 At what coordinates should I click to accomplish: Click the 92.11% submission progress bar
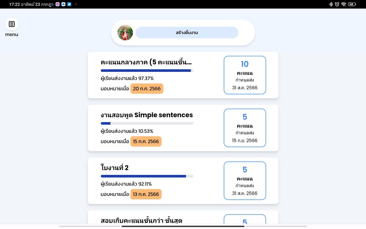coord(147,176)
